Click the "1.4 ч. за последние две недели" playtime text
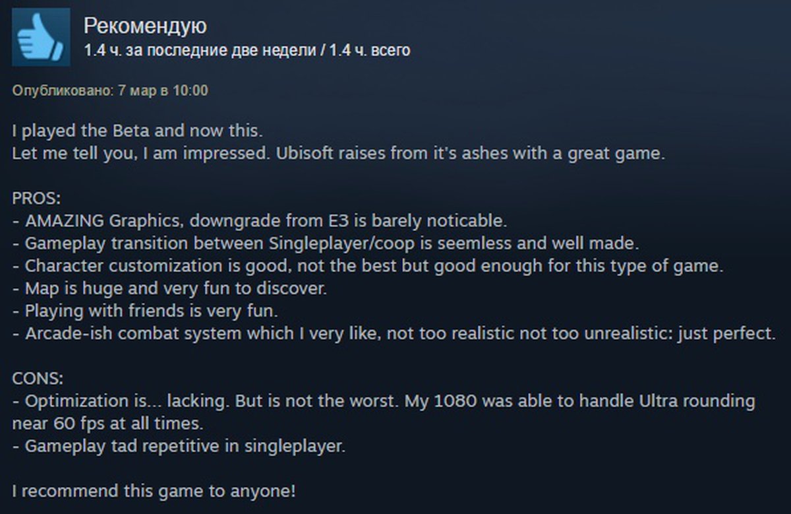Image resolution: width=791 pixels, height=514 pixels. [200, 51]
